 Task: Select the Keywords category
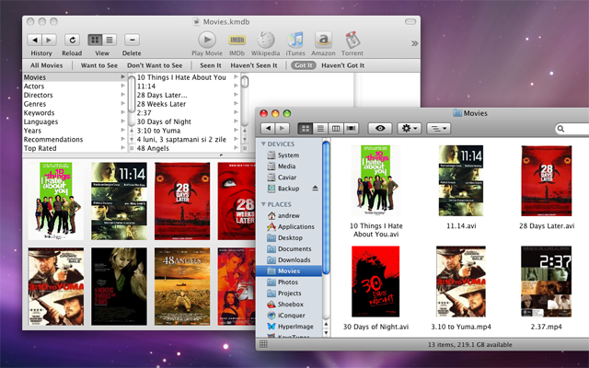(75, 112)
